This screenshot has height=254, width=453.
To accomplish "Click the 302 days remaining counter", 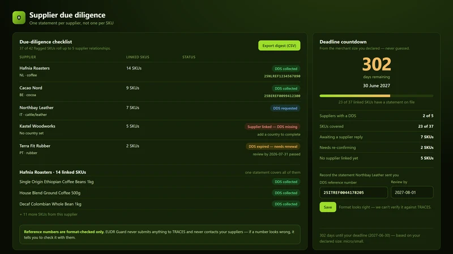I will 377,64.
